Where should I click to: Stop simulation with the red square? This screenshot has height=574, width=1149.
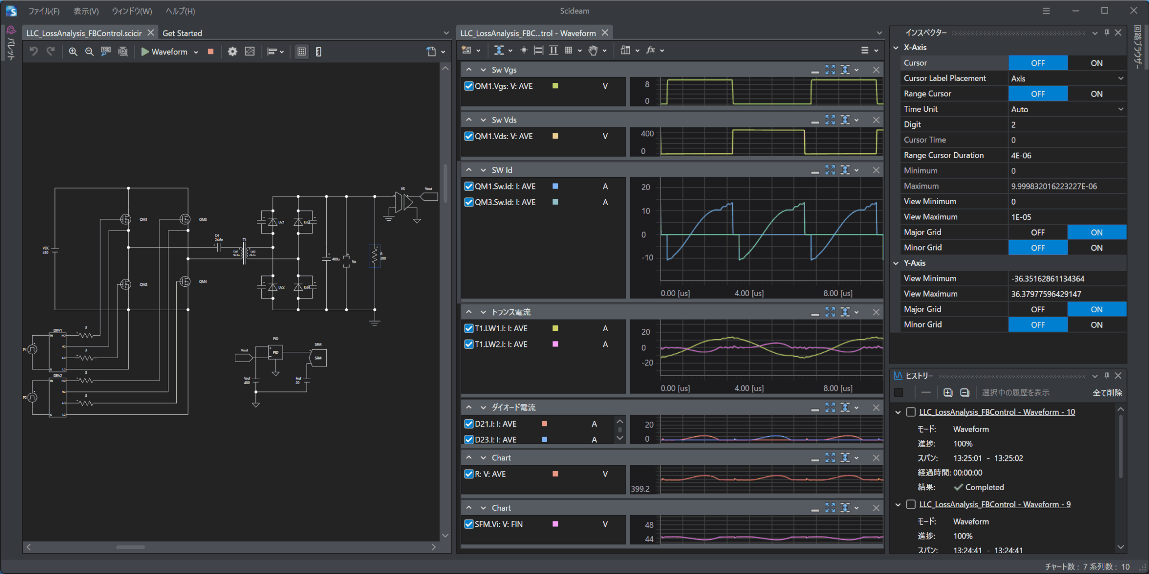click(x=211, y=52)
